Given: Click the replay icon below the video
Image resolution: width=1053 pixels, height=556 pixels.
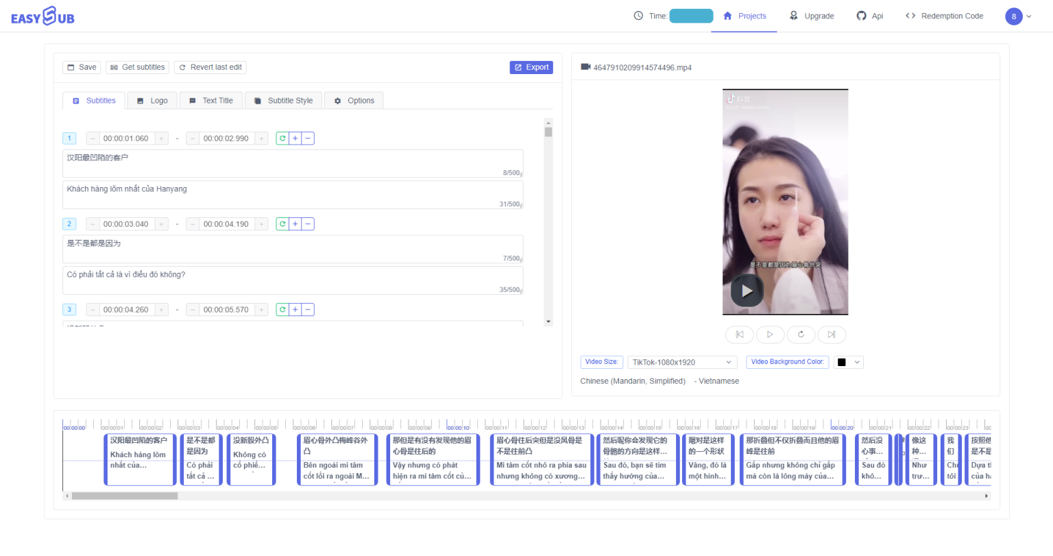Looking at the screenshot, I should [x=801, y=335].
